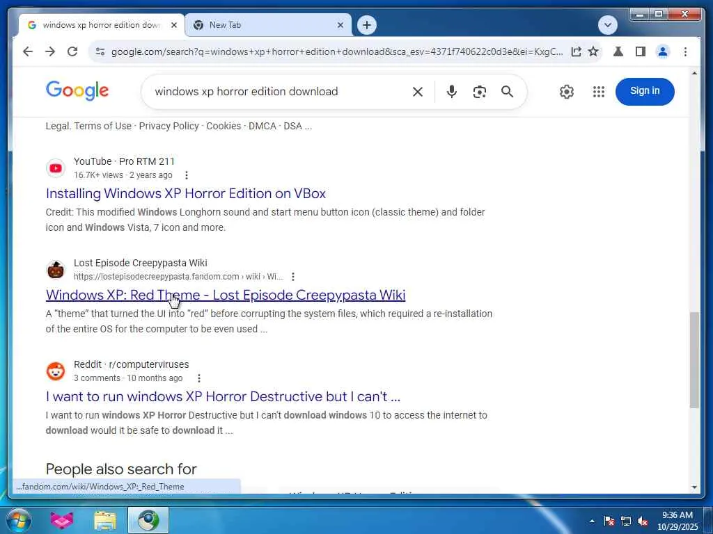This screenshot has width=713, height=534.
Task: Open Google quick settings gear
Action: coord(567,92)
